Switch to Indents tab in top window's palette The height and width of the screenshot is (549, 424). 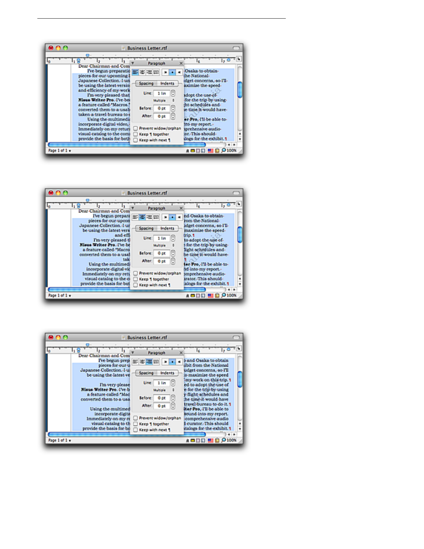[x=168, y=84]
